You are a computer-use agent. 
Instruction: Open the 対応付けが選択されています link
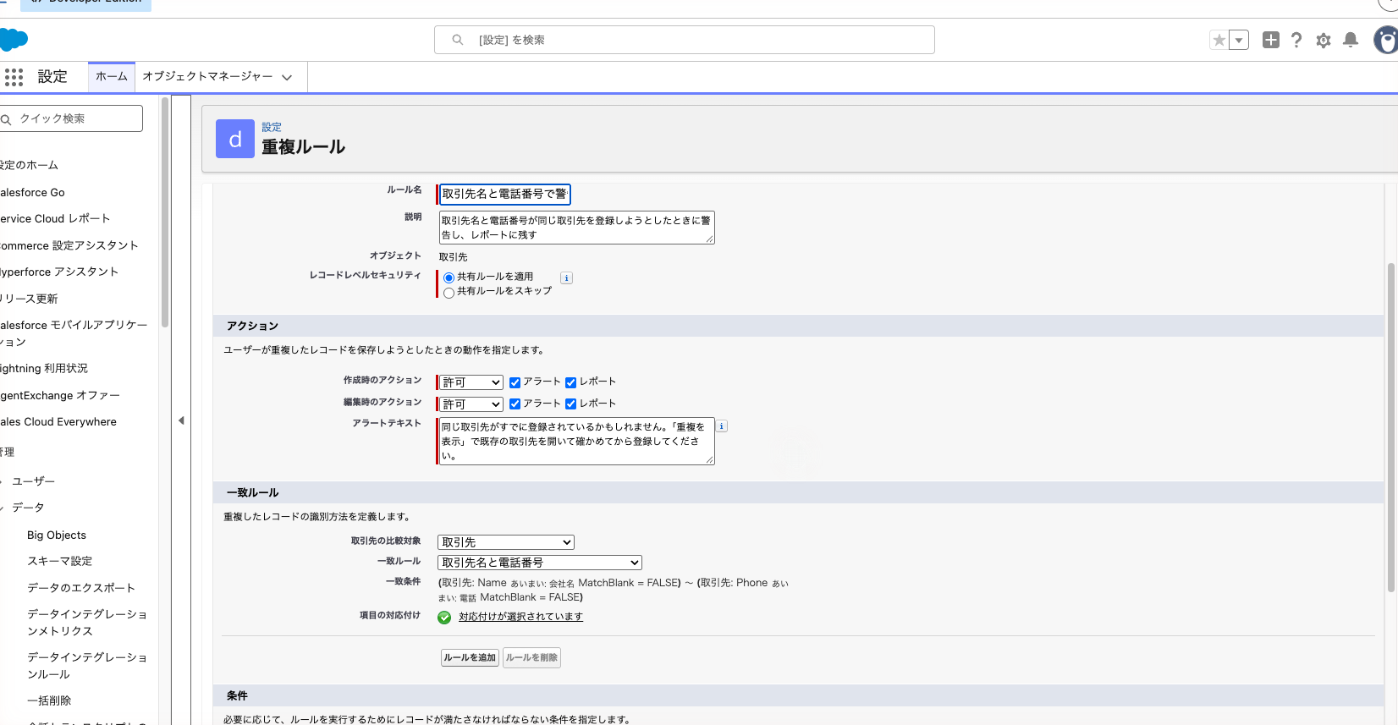click(x=520, y=617)
